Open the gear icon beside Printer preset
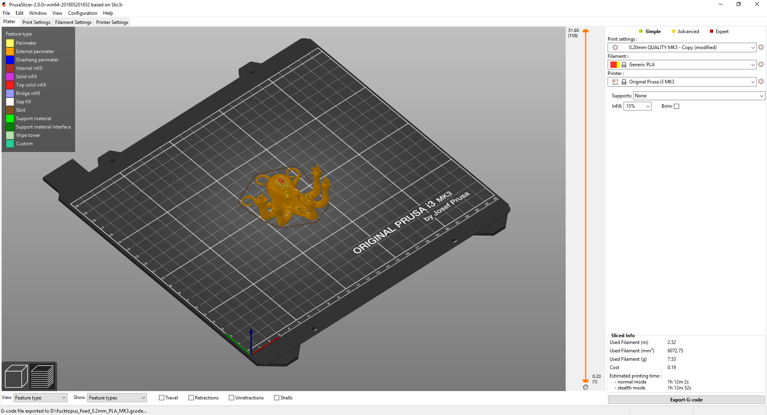 761,81
